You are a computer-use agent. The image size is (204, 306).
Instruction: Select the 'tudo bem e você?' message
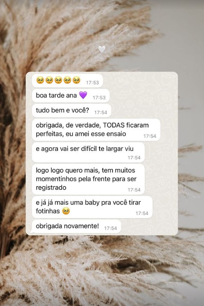[x=71, y=111]
